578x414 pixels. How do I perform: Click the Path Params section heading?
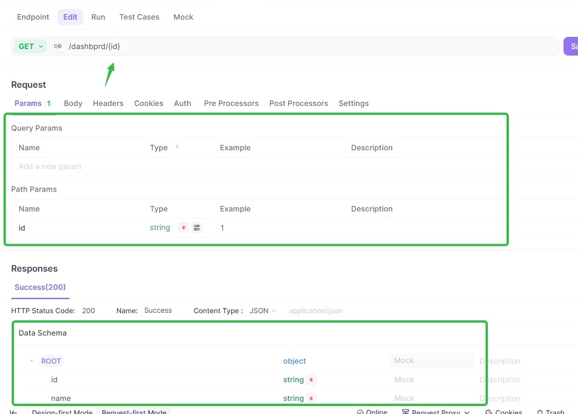(x=34, y=189)
